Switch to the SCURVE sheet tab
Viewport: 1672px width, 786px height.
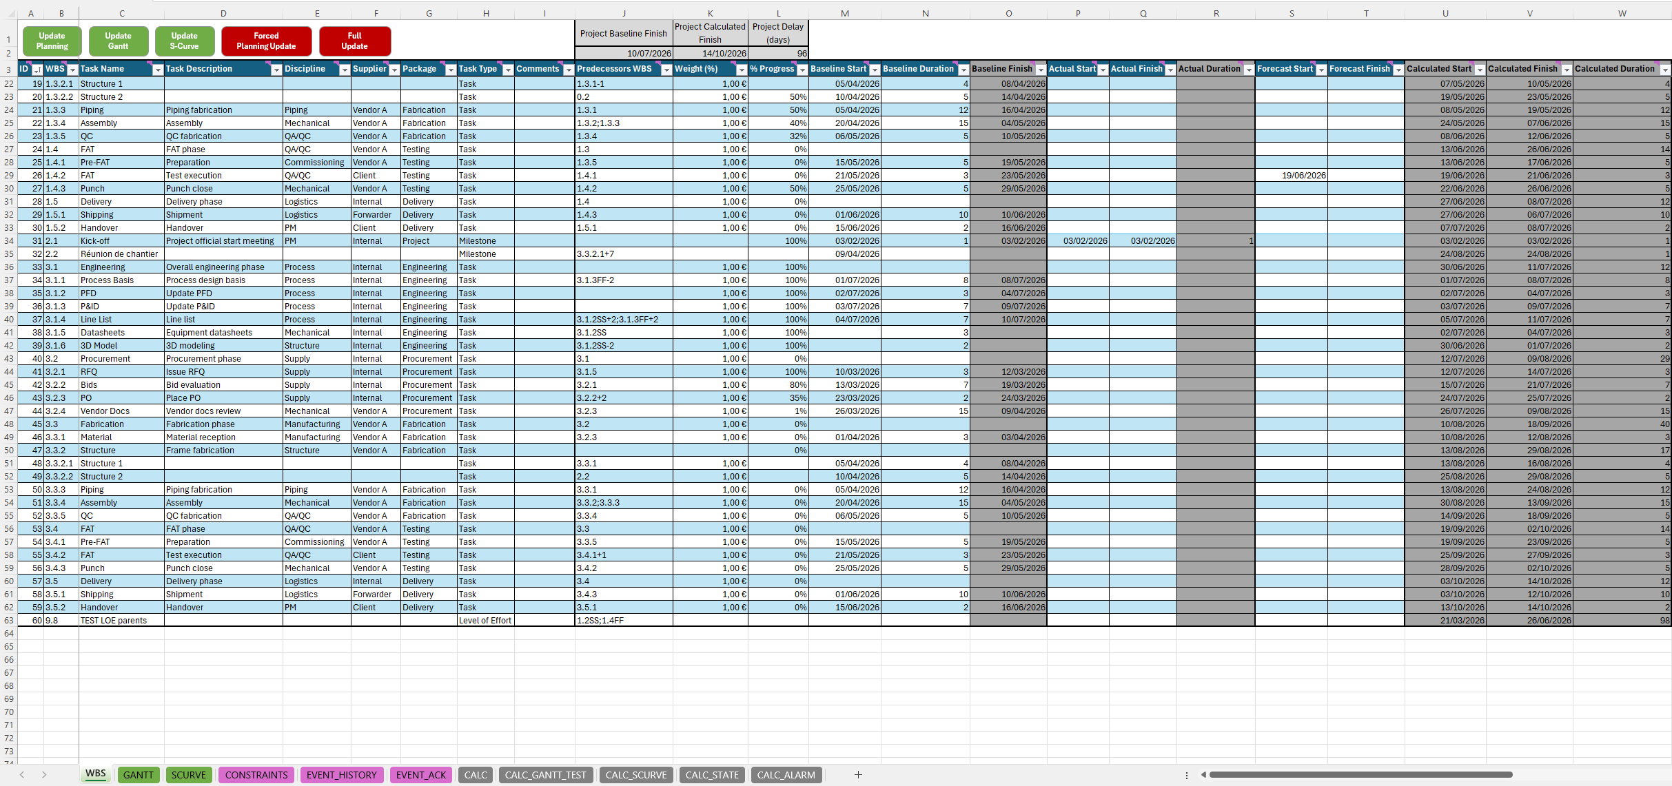pyautogui.click(x=189, y=775)
